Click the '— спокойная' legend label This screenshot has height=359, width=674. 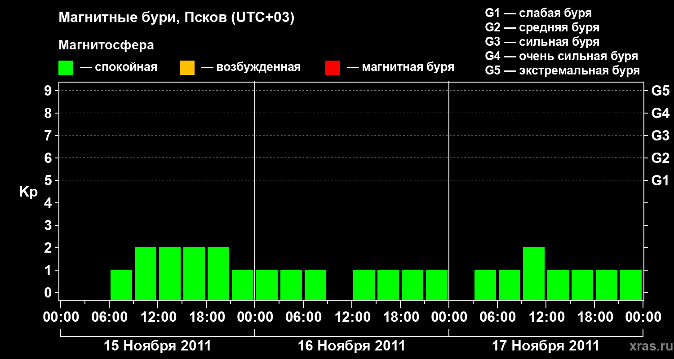(119, 68)
